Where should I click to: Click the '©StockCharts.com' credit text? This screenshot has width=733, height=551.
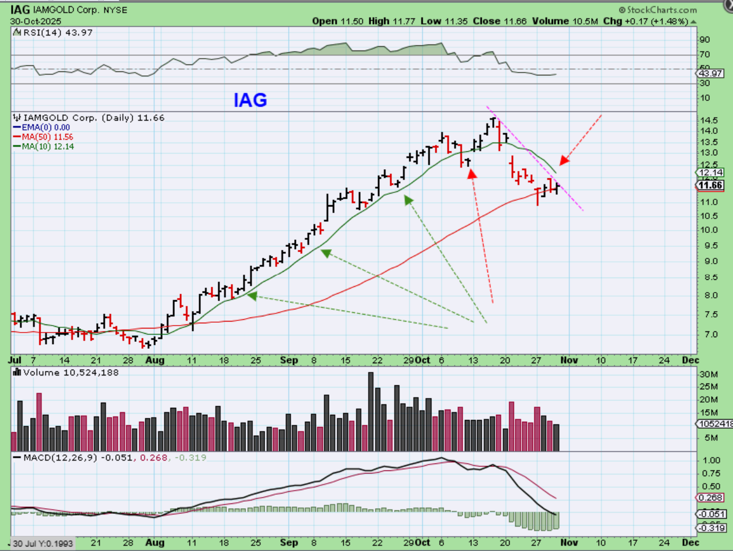[658, 10]
